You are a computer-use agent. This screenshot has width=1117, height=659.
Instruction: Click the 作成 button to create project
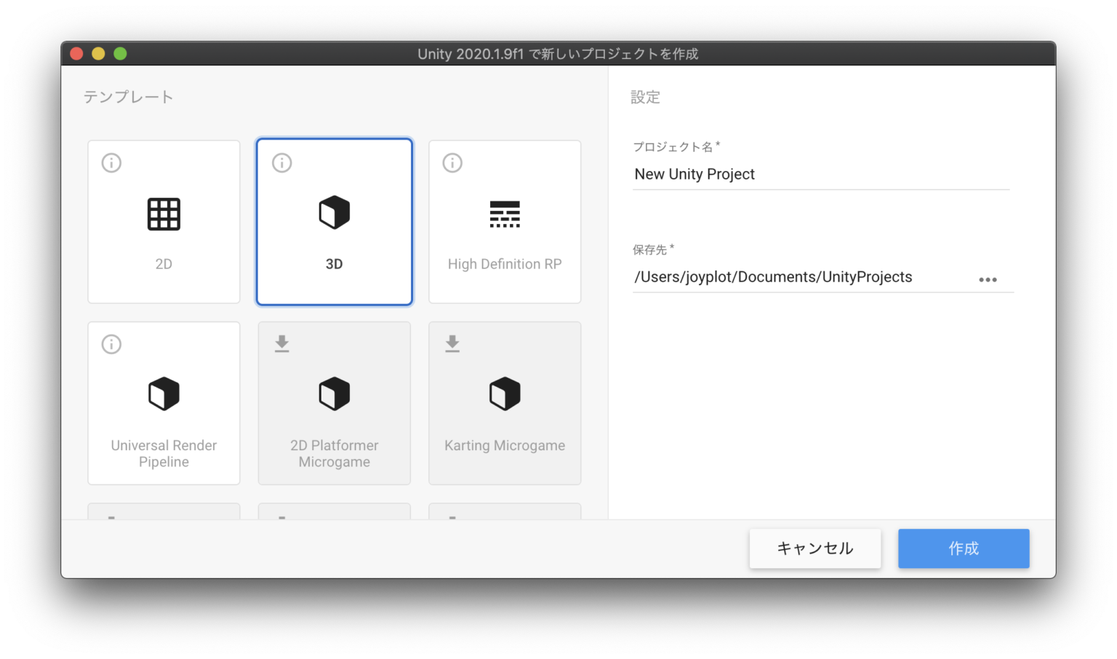coord(964,548)
